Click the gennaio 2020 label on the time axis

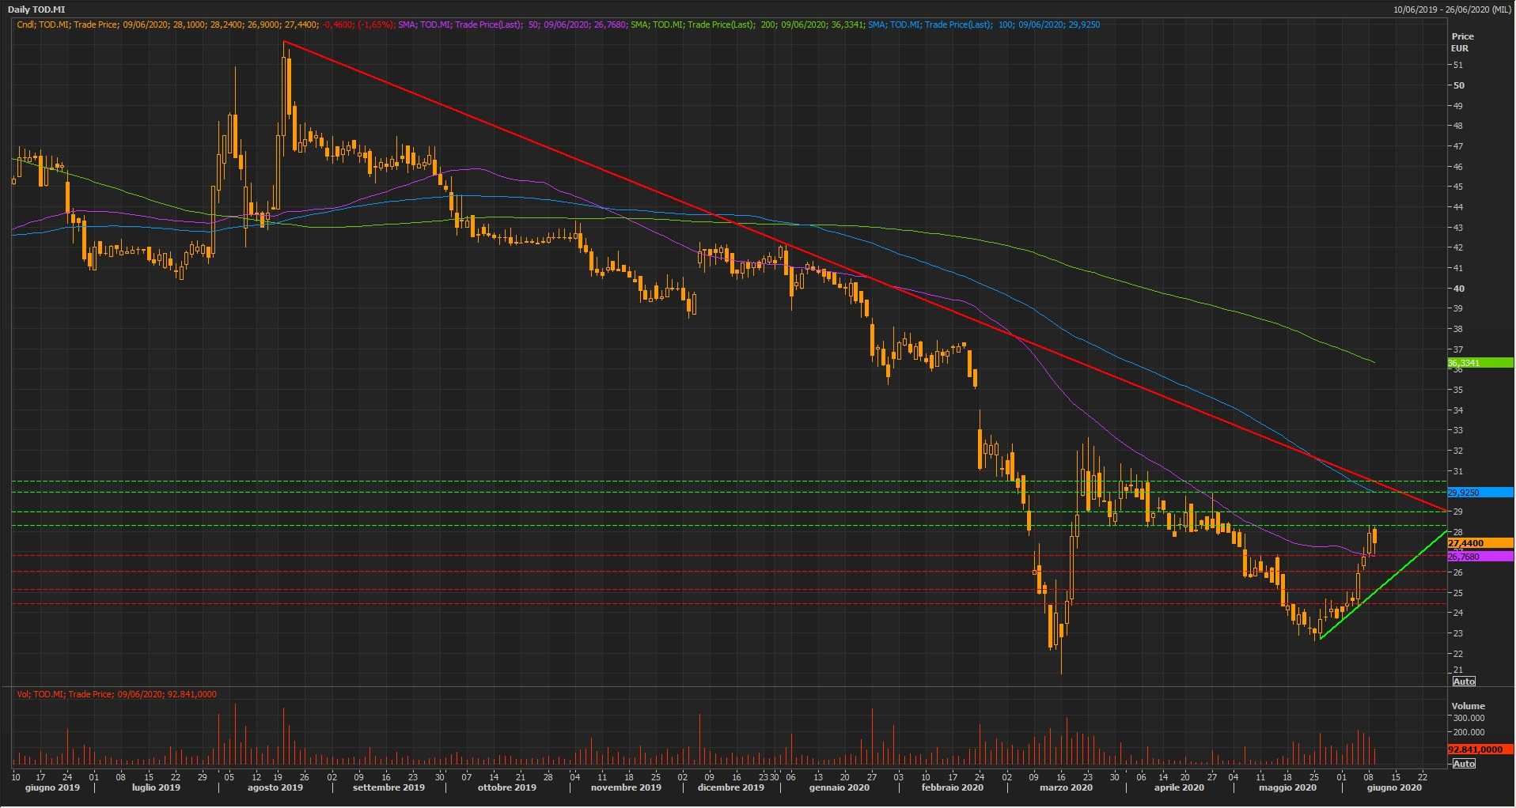(x=839, y=787)
